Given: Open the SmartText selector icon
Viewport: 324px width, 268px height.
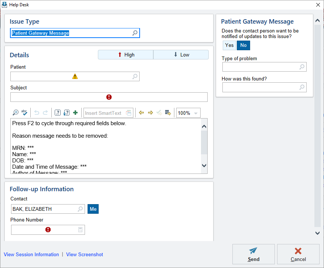Looking at the screenshot, I should click(x=129, y=113).
